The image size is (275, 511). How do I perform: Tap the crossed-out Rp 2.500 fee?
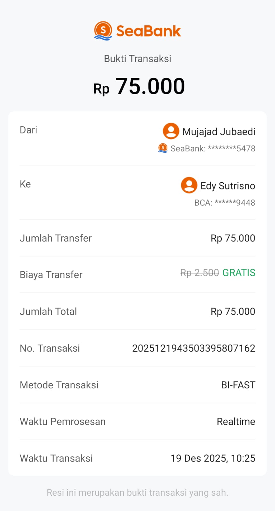(x=199, y=273)
